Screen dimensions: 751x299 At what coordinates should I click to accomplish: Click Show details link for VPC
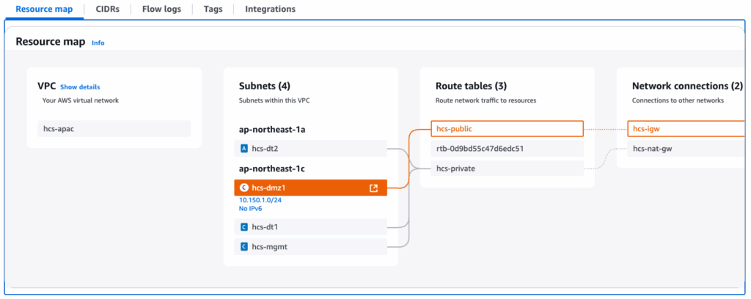coord(80,87)
